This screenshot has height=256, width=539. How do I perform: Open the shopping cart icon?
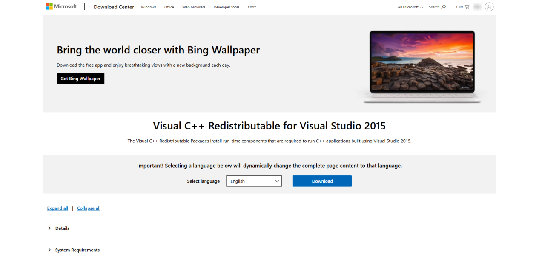point(467,7)
